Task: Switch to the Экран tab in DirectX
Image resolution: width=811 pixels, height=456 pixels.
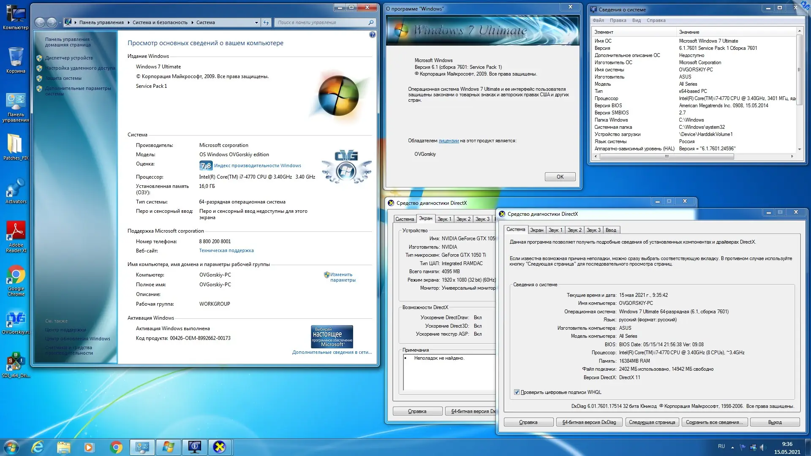Action: 536,230
